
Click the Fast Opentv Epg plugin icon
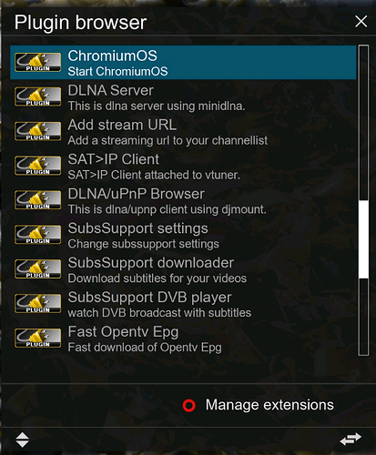click(37, 338)
